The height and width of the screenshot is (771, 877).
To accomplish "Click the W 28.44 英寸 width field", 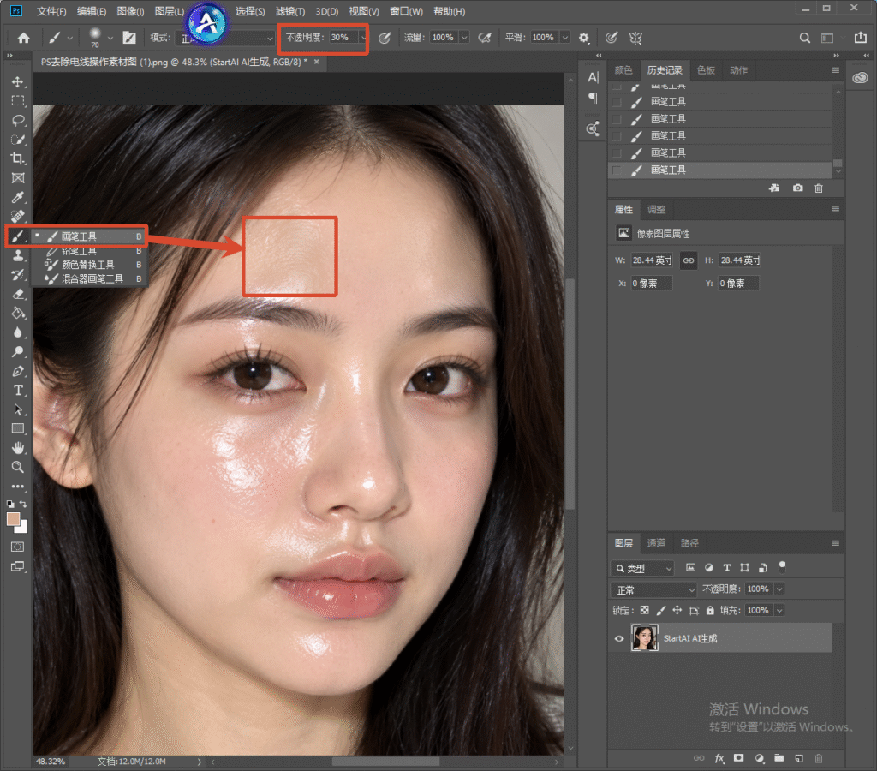I will tap(652, 260).
